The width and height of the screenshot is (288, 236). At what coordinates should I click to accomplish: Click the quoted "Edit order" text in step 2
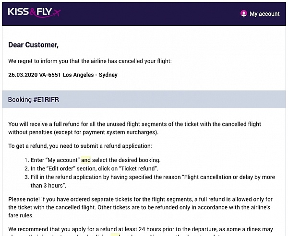61,169
